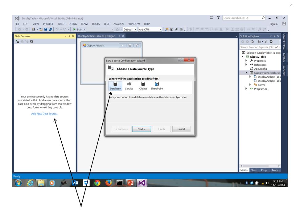Open PowerPoint from the taskbar
The width and height of the screenshot is (296, 222).
pos(130,183)
